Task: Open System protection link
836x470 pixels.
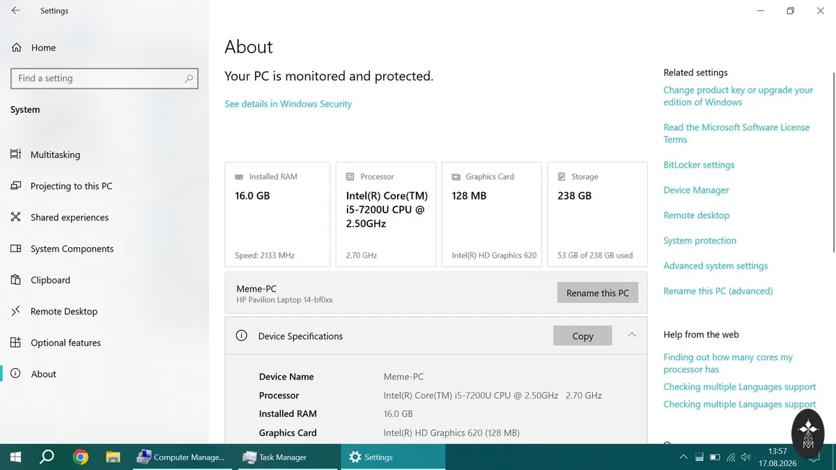Action: click(x=699, y=240)
